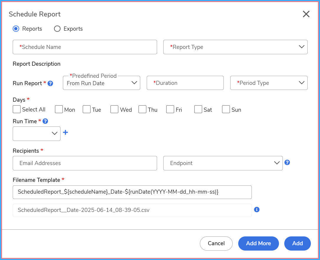
Task: Check the Sat checkbox
Action: [198, 109]
